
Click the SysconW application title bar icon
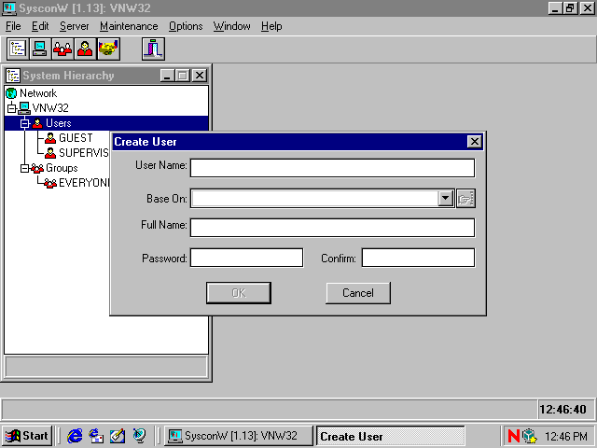(9, 8)
